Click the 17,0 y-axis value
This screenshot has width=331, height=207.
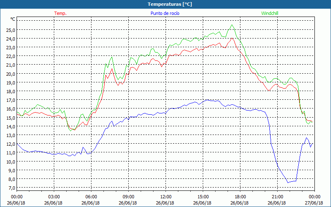(11, 100)
